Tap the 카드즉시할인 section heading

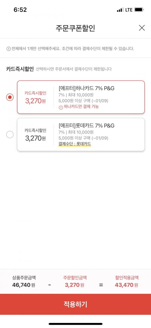coord(20,69)
